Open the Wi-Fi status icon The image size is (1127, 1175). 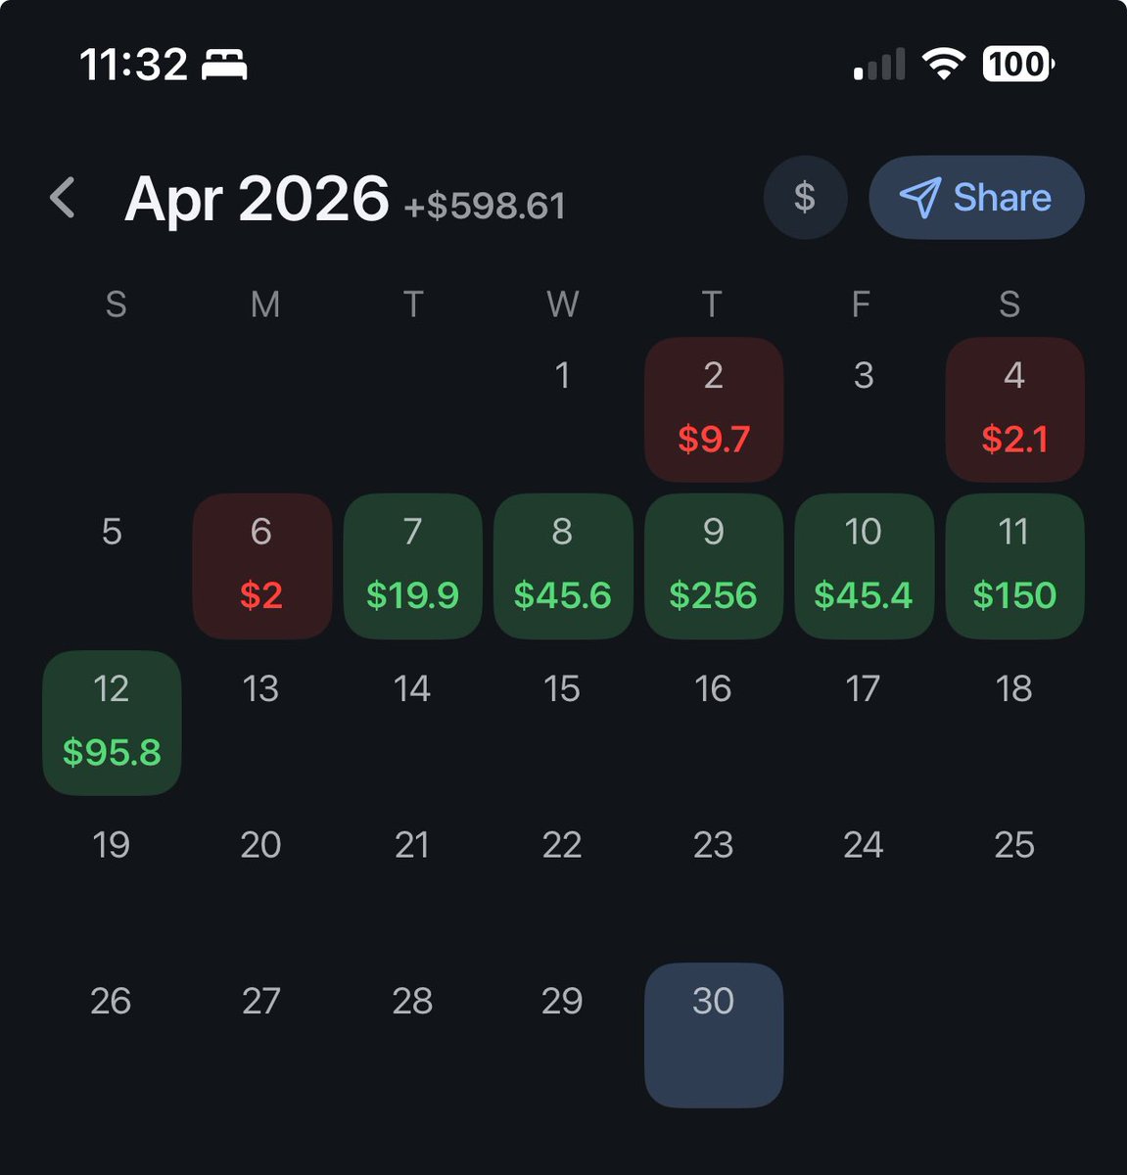944,65
